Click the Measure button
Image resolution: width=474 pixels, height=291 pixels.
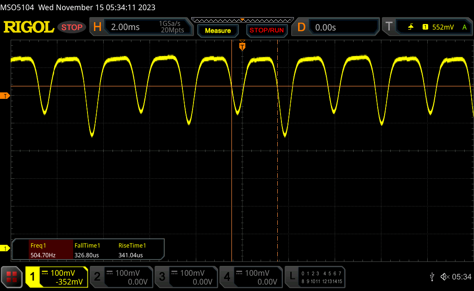[218, 30]
